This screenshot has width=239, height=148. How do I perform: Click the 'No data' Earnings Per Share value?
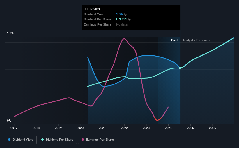pos(122,24)
